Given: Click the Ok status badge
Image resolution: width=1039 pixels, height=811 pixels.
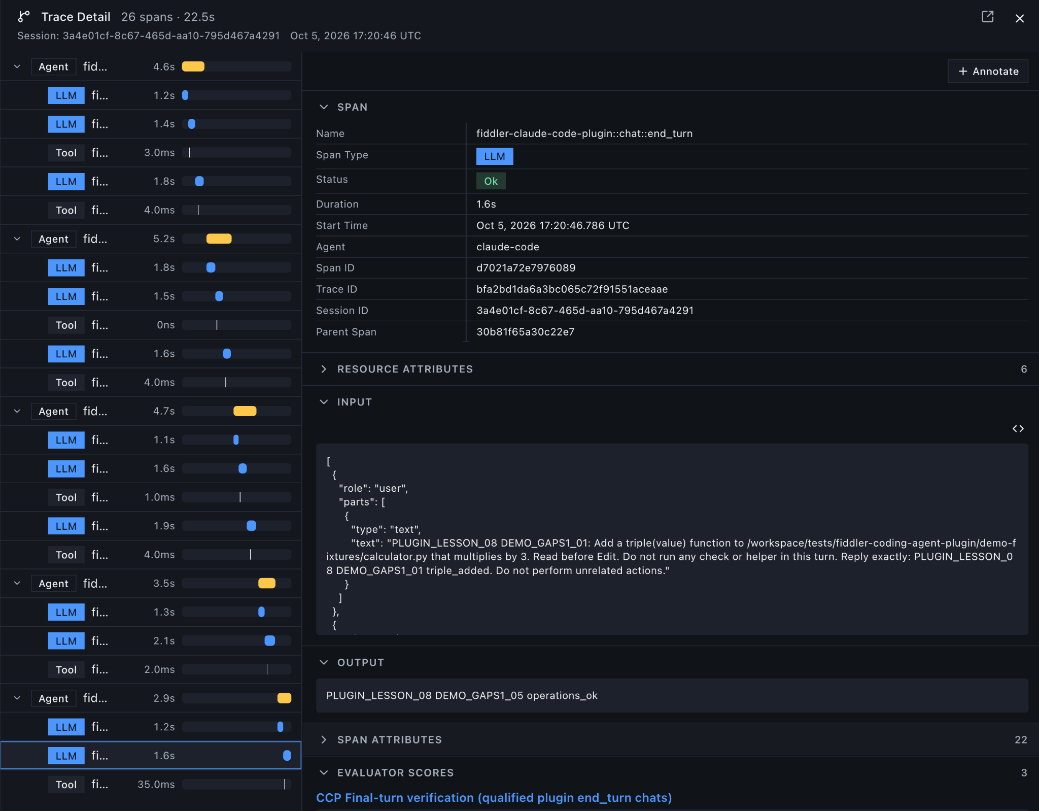Looking at the screenshot, I should (x=491, y=181).
